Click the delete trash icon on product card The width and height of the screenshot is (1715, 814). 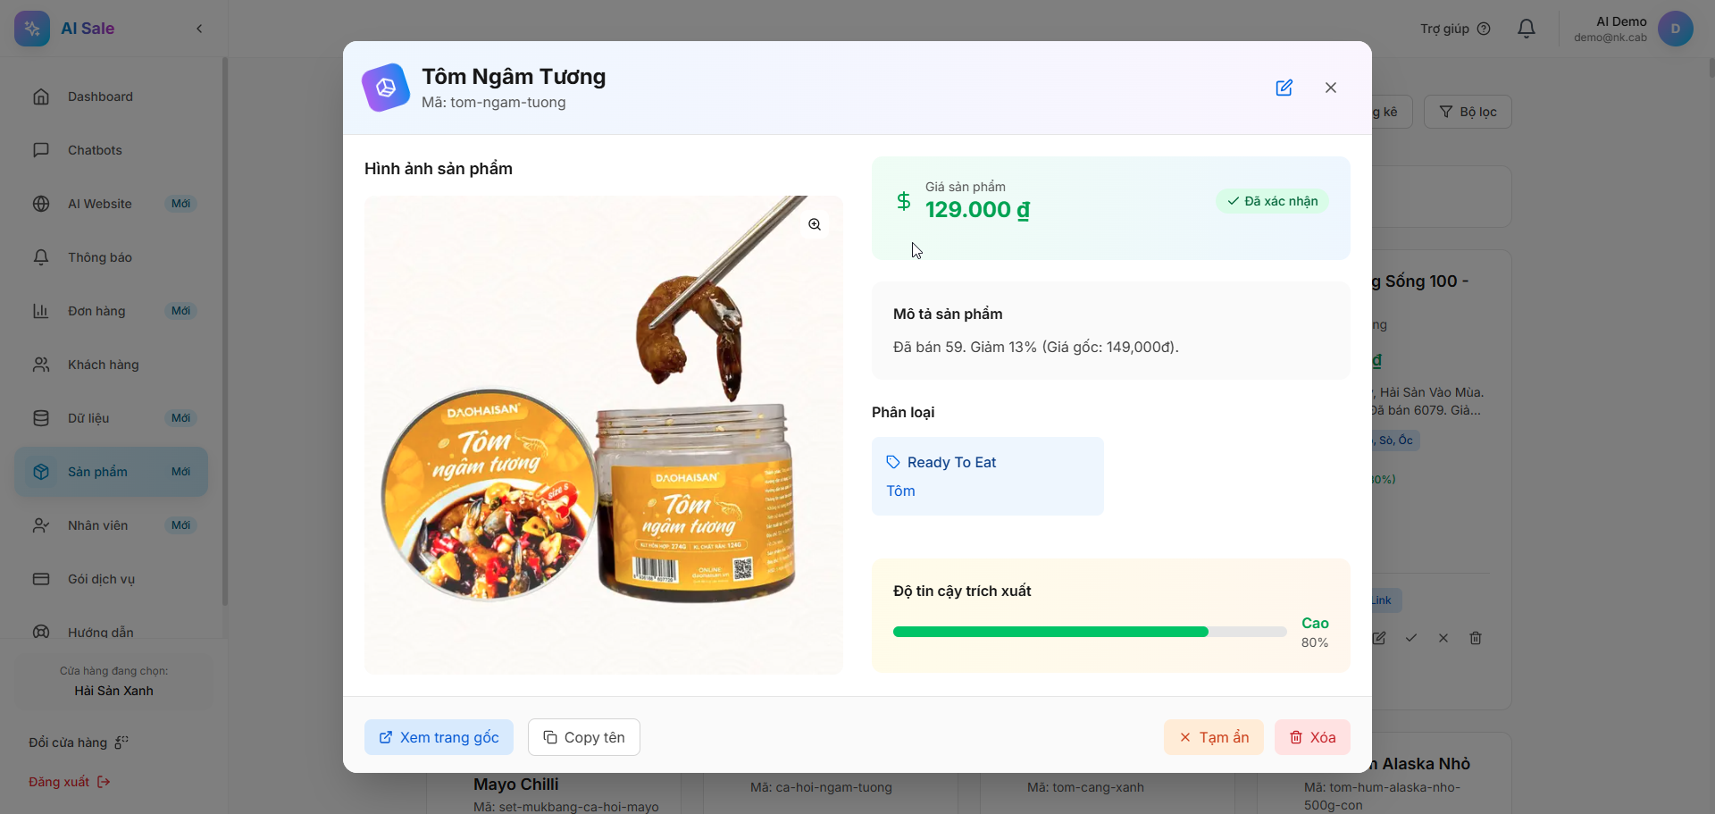click(x=1476, y=638)
